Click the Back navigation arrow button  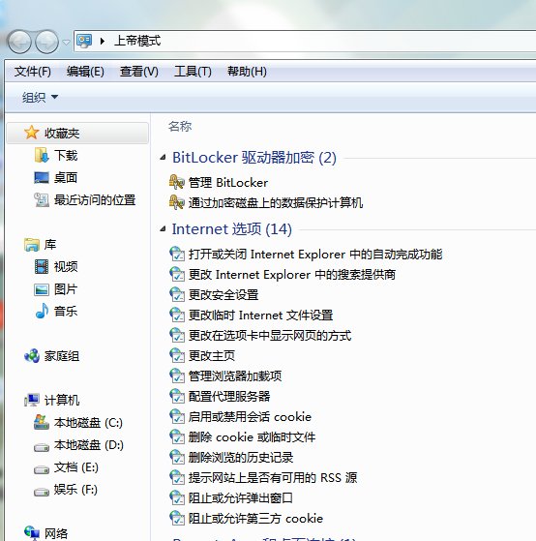pyautogui.click(x=19, y=42)
